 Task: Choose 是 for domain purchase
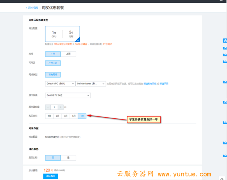[68, 157]
